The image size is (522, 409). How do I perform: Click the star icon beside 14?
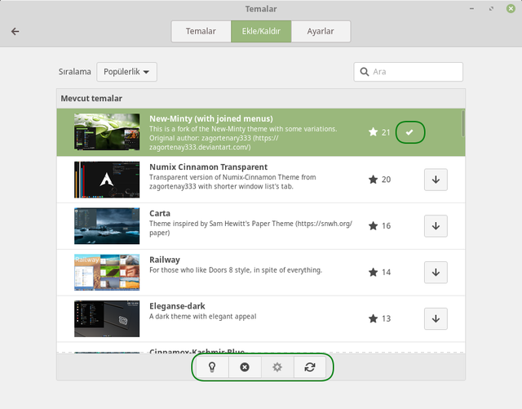tap(373, 272)
